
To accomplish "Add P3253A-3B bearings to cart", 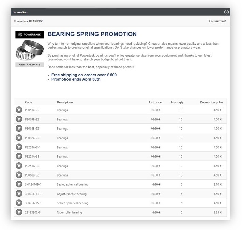I will (19, 156).
